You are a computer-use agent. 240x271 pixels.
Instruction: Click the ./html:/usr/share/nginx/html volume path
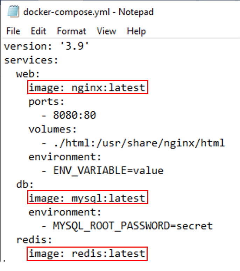tap(139, 143)
